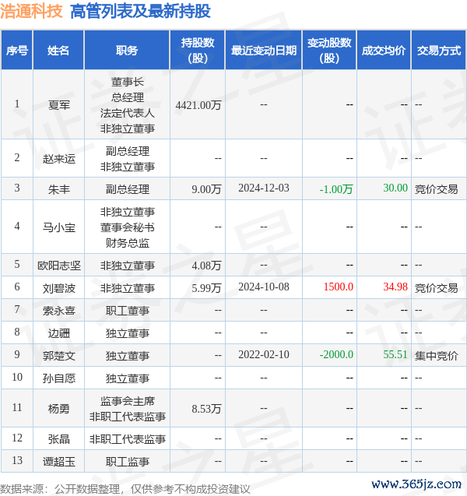Click the holding value 4.08万
This screenshot has width=467, height=496.
tap(206, 265)
